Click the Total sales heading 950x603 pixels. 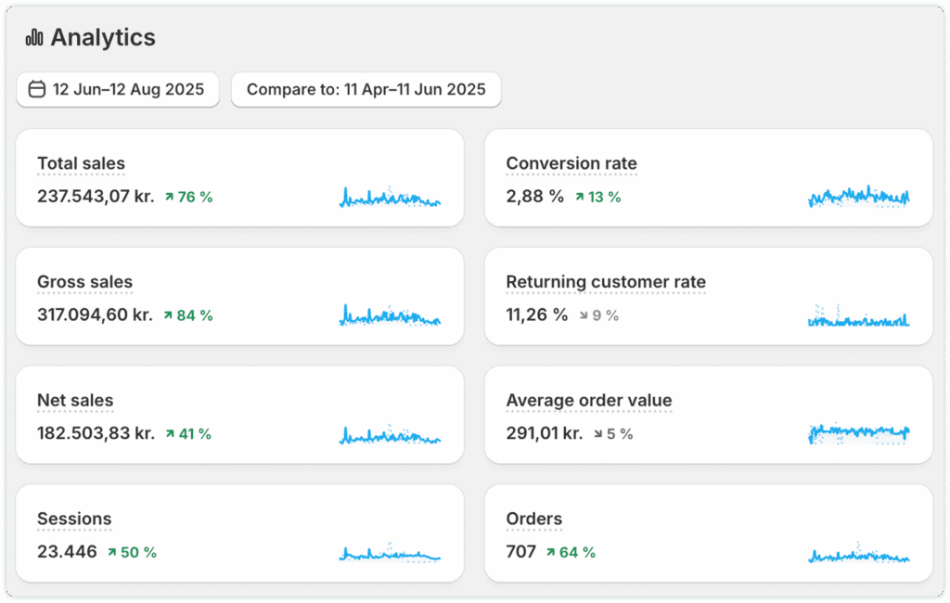[x=81, y=163]
